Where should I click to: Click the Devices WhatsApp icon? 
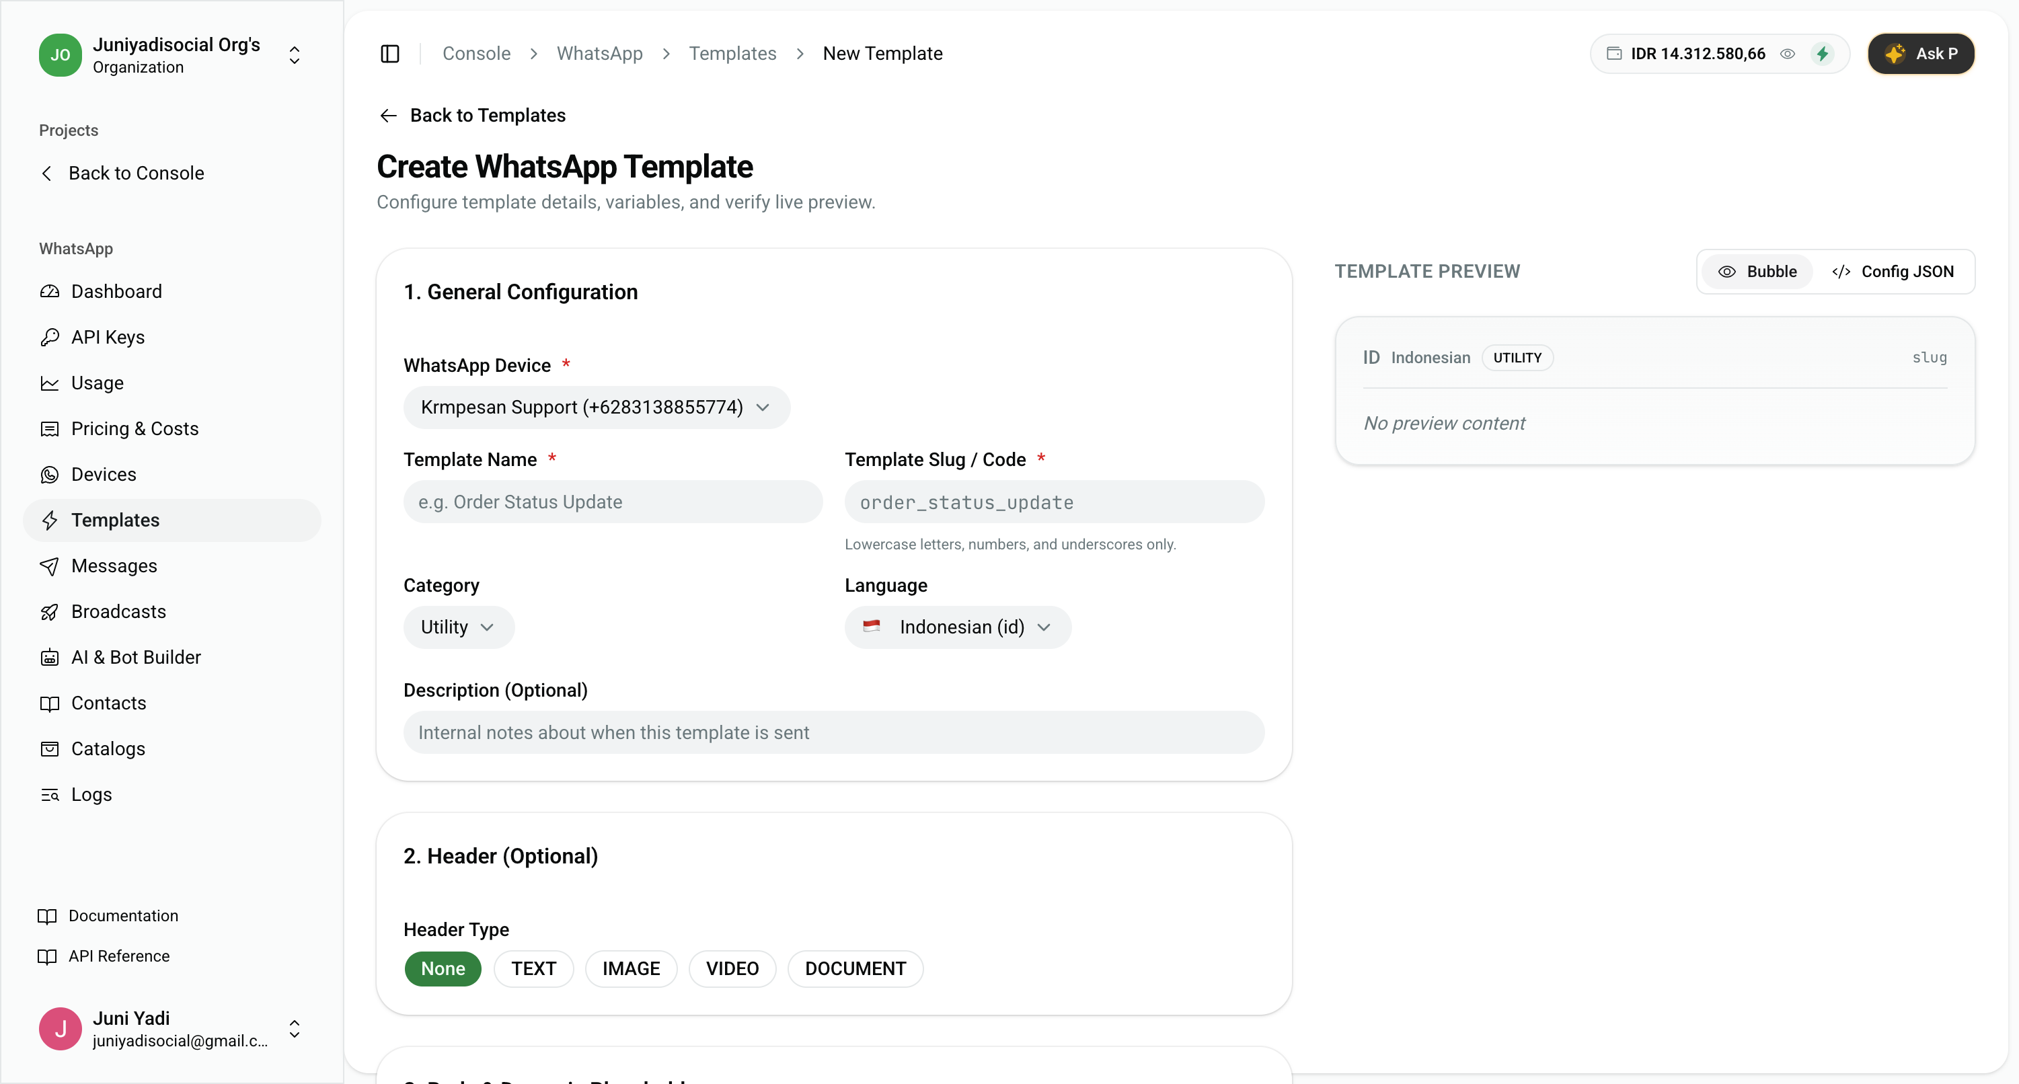tap(49, 474)
